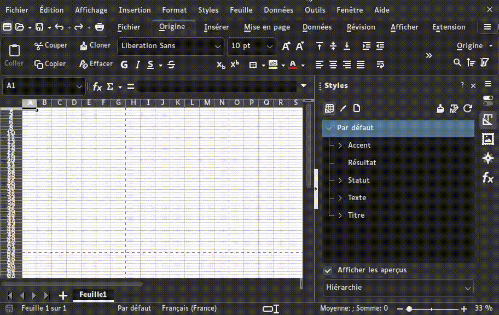
Task: Show page styles in the Styles panel
Action: pos(357,108)
